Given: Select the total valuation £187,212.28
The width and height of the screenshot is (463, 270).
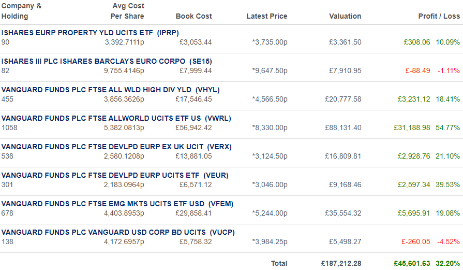Looking at the screenshot, I should coord(341,263).
